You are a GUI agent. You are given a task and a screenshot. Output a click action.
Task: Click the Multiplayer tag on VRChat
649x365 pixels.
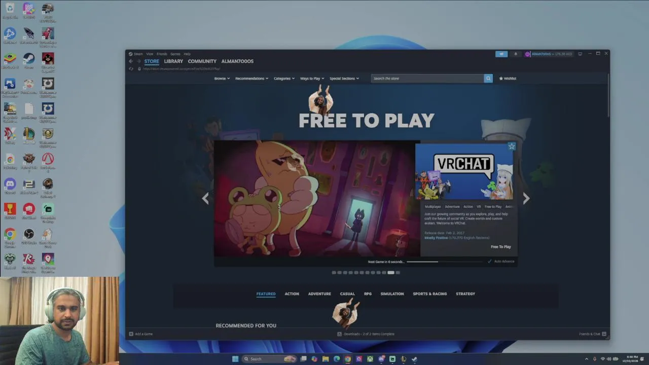433,207
